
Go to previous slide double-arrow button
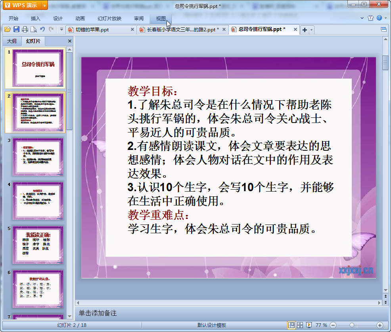tap(385, 296)
